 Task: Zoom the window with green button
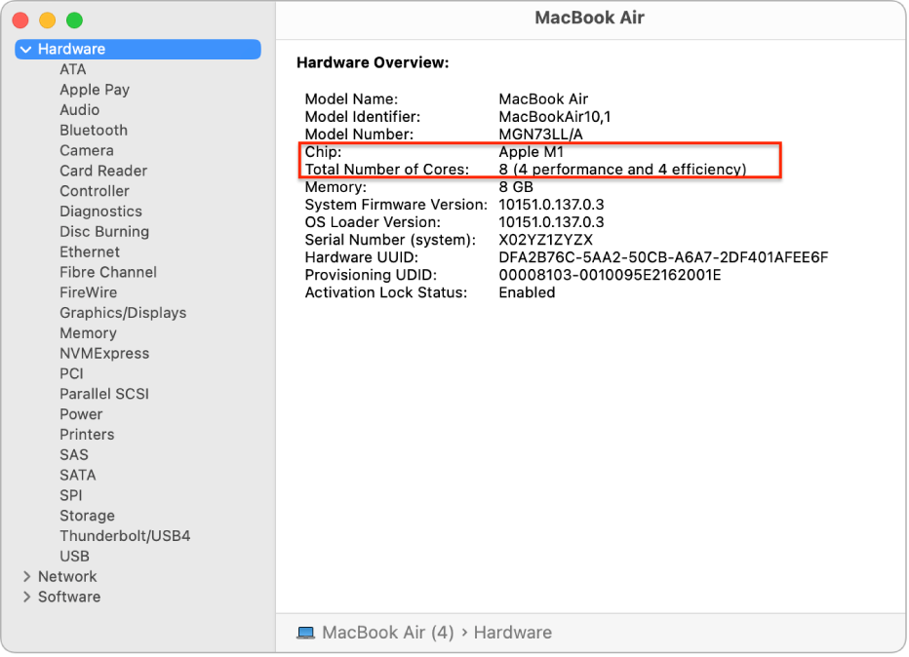(74, 20)
